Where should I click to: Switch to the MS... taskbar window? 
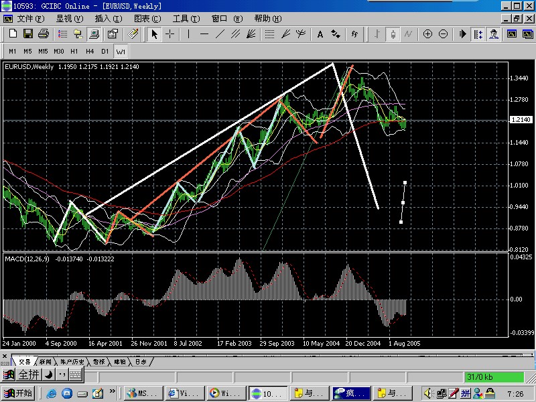pyautogui.click(x=143, y=393)
